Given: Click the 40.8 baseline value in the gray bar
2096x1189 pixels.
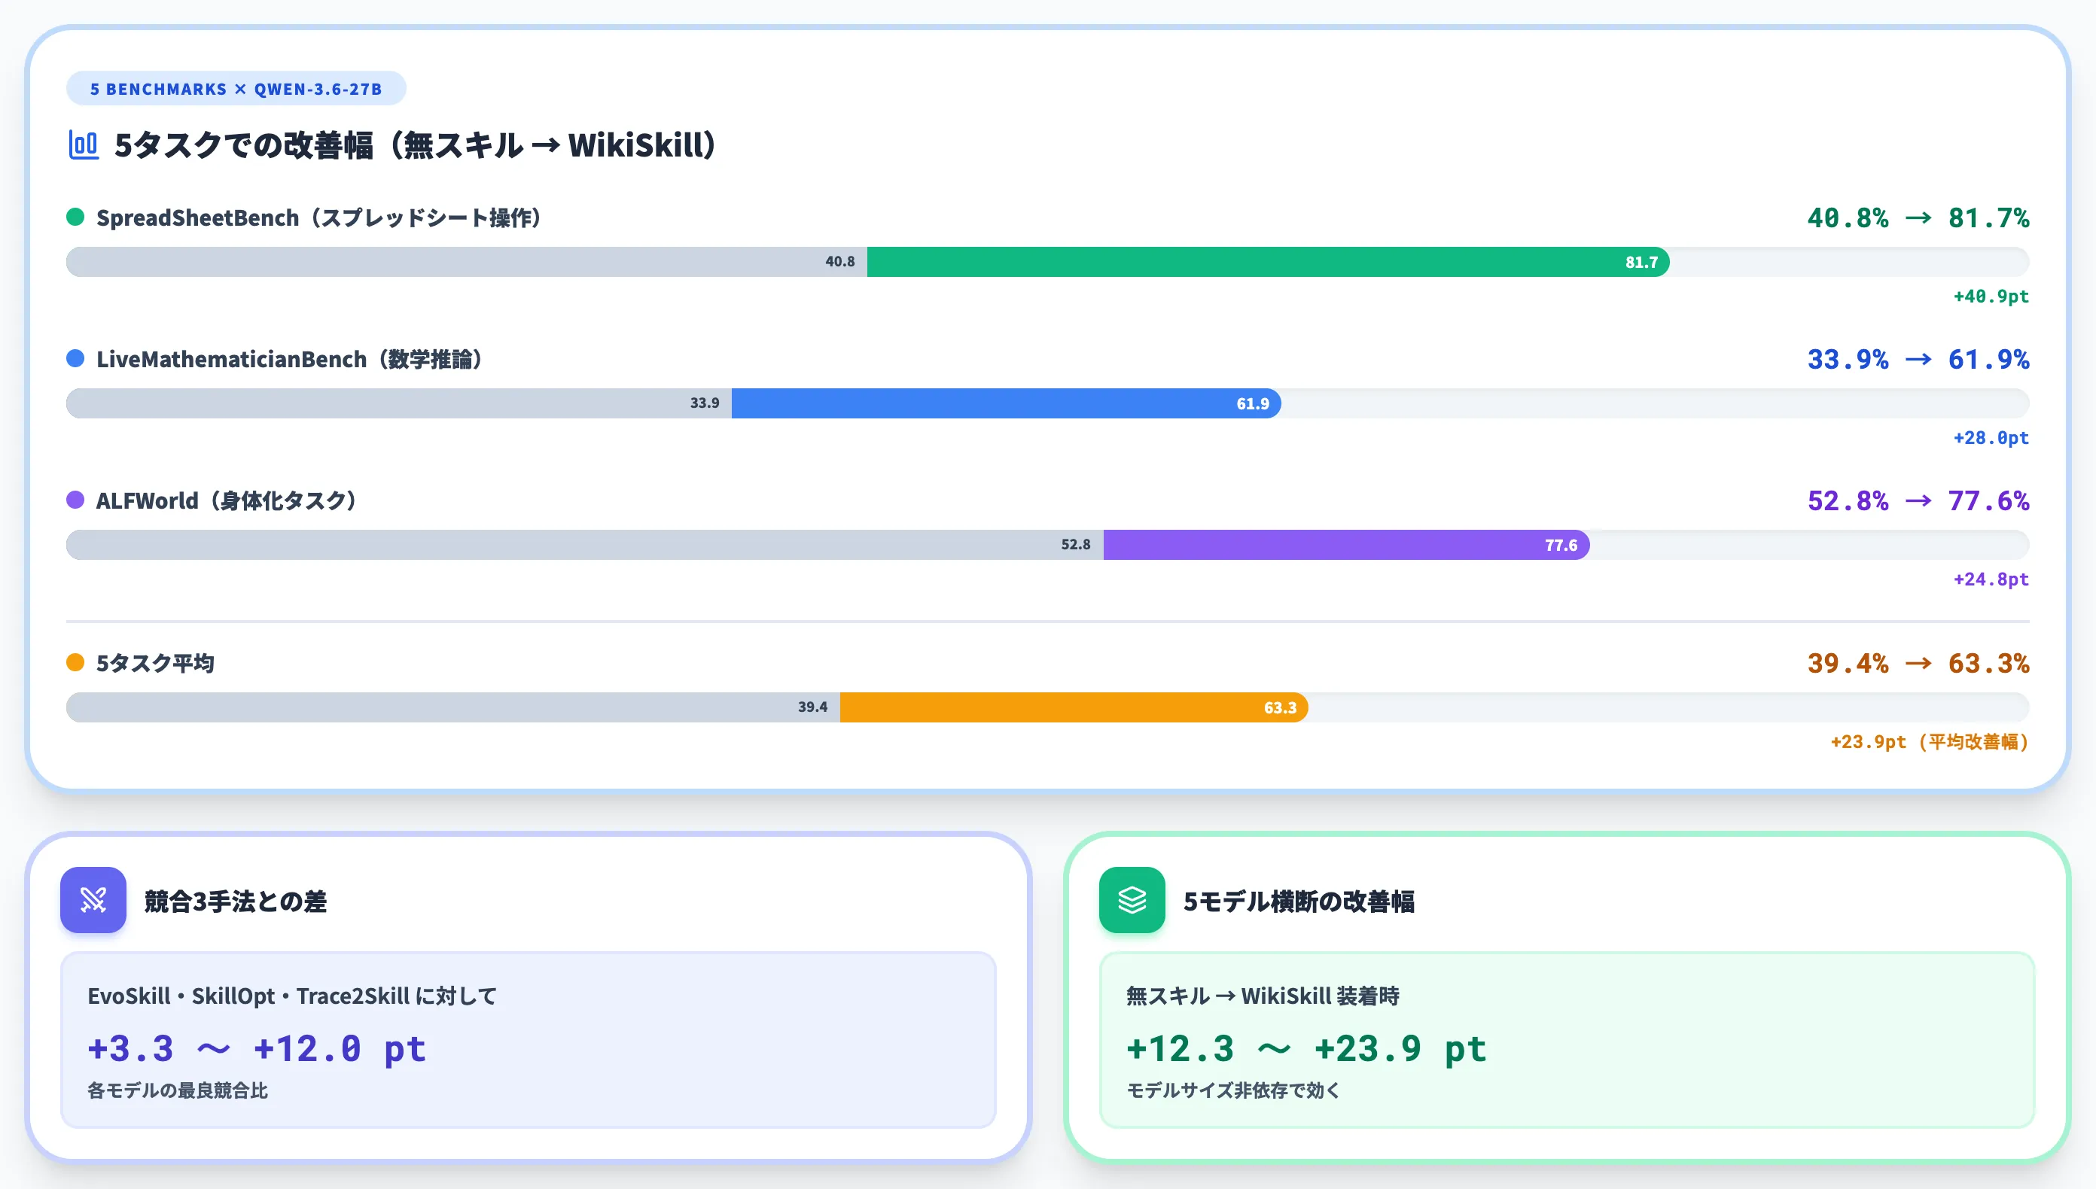Looking at the screenshot, I should 839,261.
